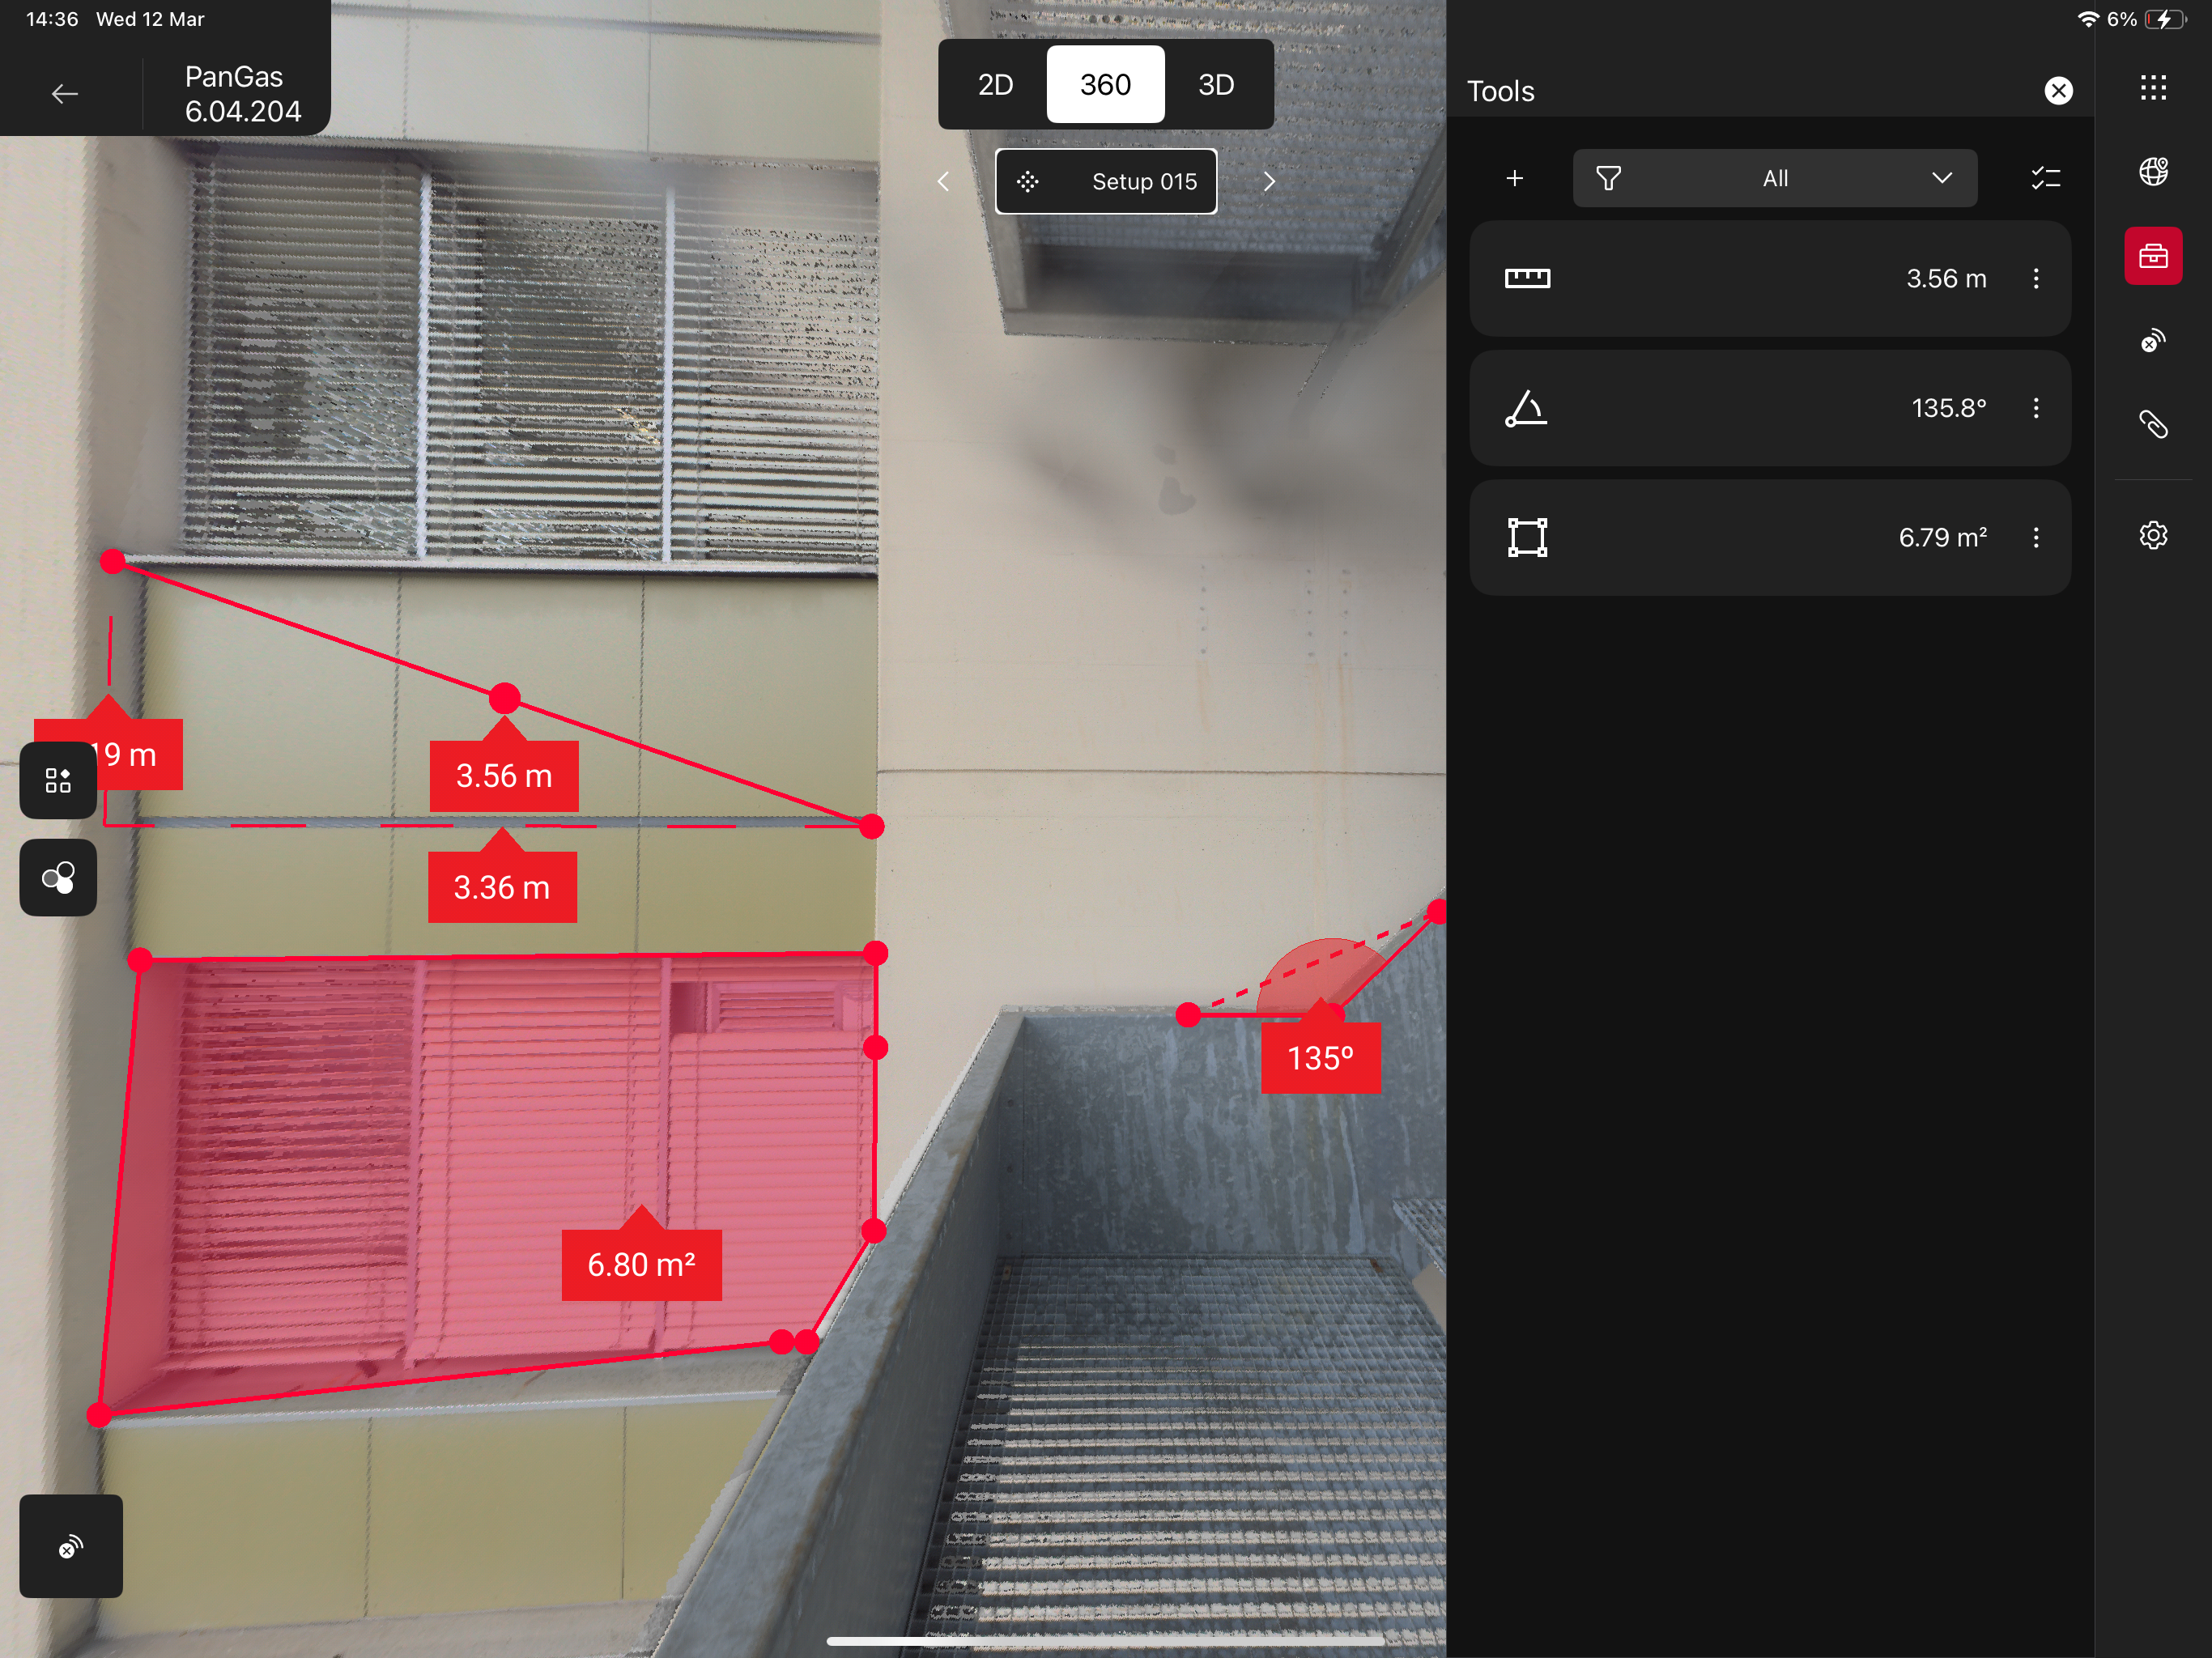The width and height of the screenshot is (2212, 1658).
Task: Open options menu for 3.56 m measurement
Action: 2035,278
